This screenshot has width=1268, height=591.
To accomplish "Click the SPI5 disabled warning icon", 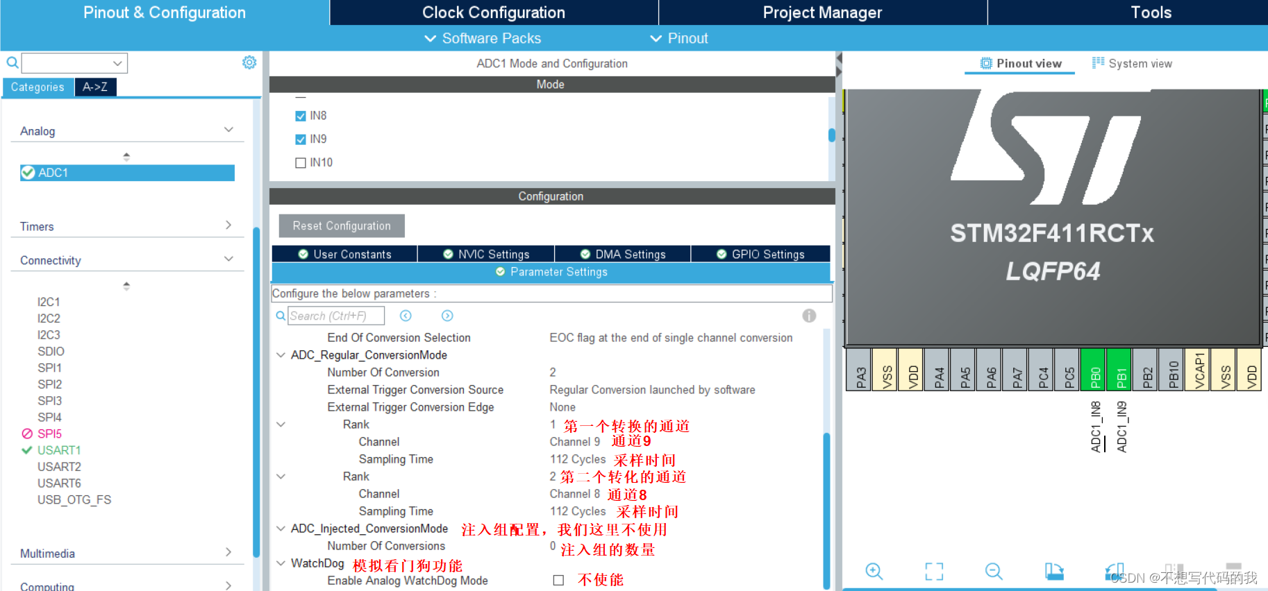I will 27,434.
